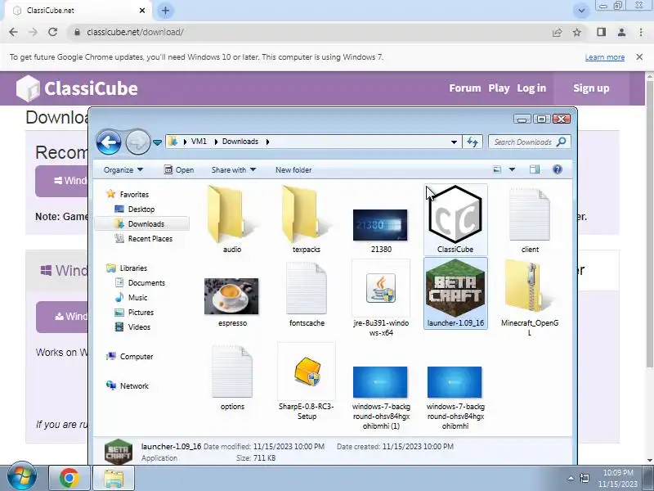Open the audio folder
654x491 pixels.
(x=232, y=219)
